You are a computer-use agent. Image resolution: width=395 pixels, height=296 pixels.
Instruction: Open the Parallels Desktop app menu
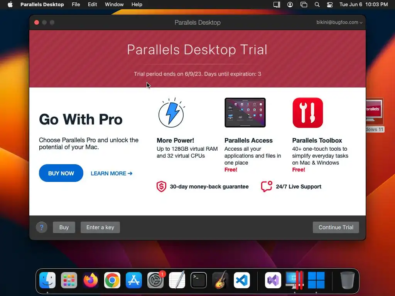tap(42, 5)
